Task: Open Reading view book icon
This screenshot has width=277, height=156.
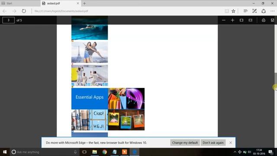Action: click(227, 11)
